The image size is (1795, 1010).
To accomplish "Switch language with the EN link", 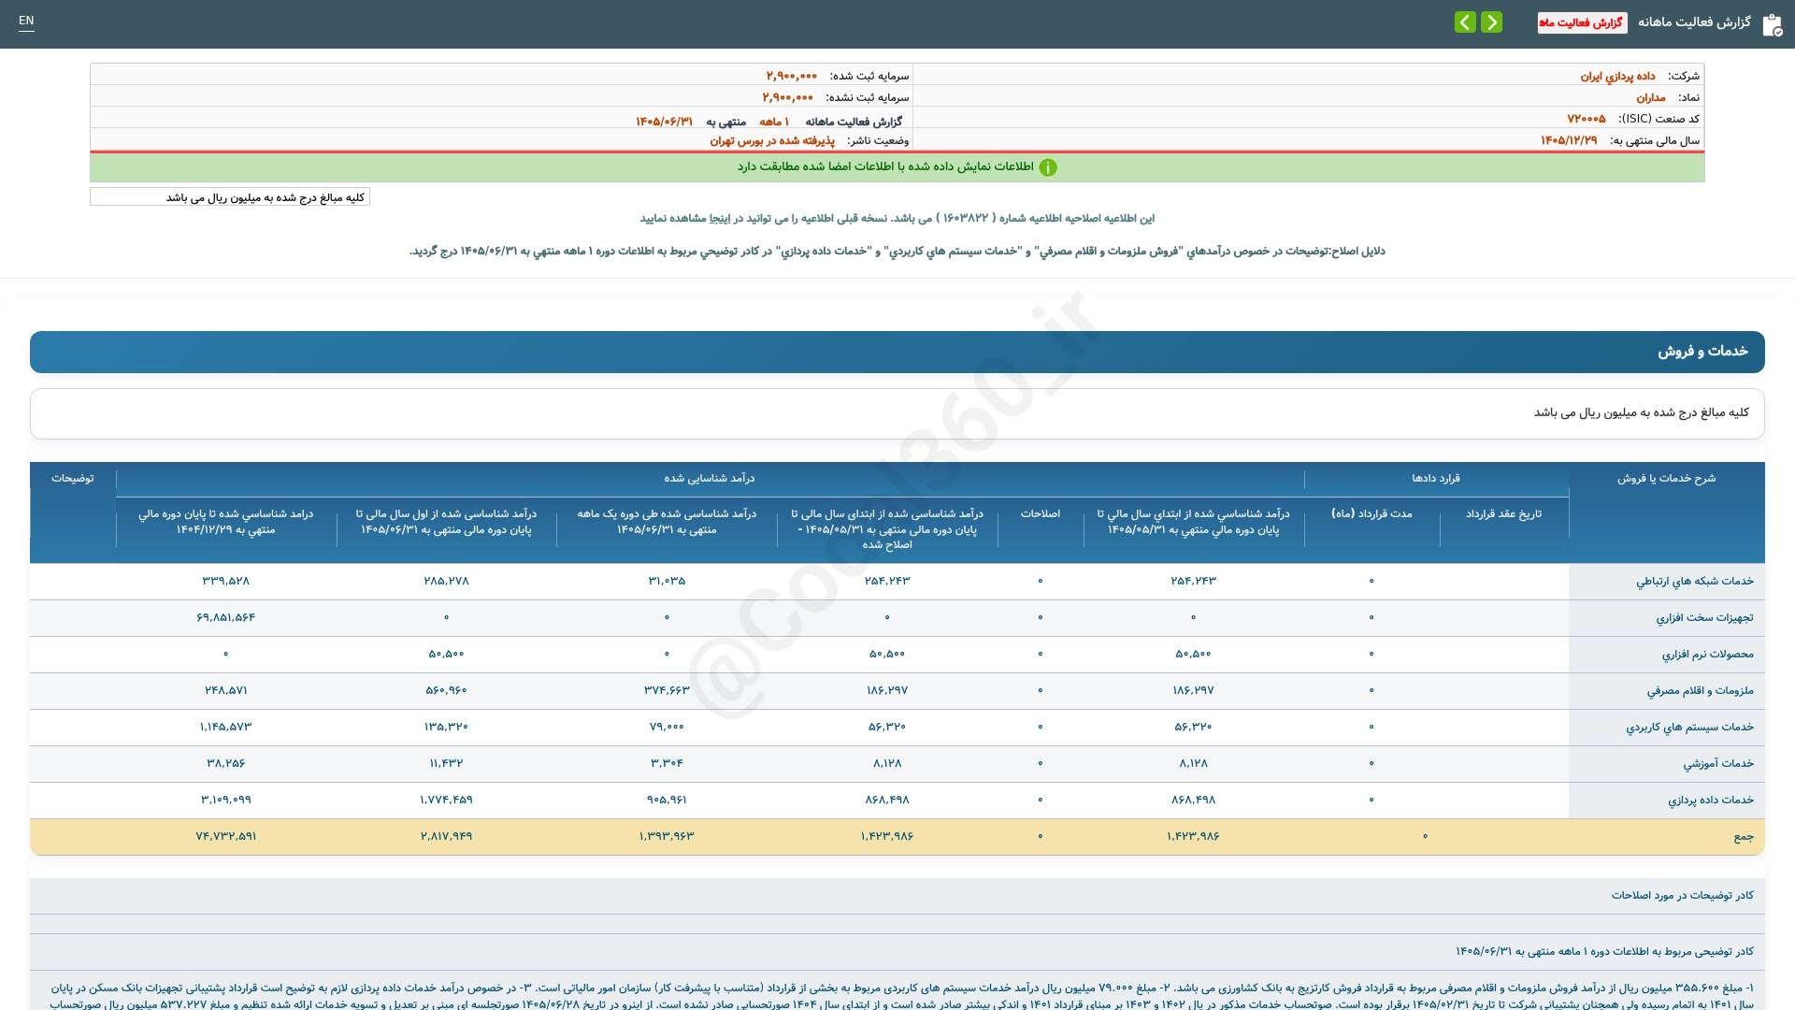I will [26, 21].
